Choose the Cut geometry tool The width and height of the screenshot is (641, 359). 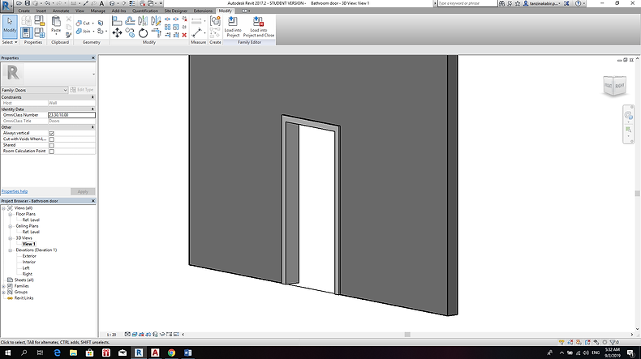pos(84,24)
